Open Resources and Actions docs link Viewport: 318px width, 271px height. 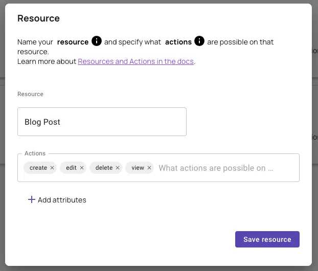coord(135,61)
